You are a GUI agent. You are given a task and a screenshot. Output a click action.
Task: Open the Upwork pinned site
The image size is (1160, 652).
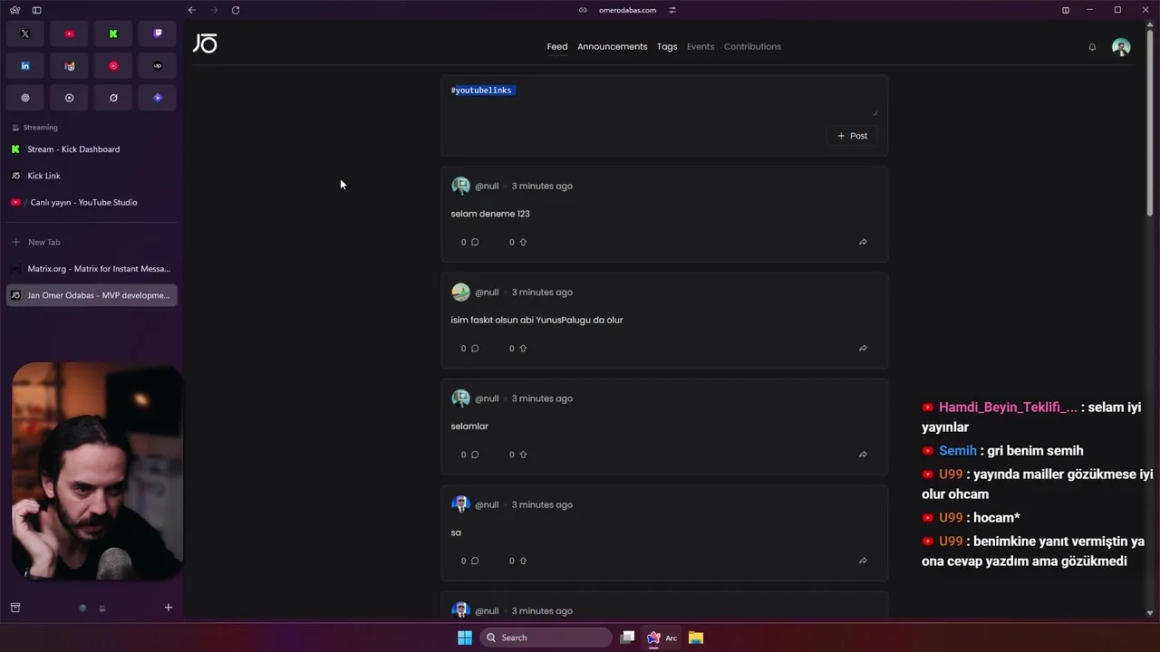tap(158, 66)
